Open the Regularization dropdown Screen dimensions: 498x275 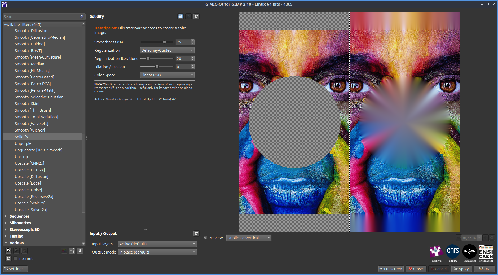click(x=167, y=50)
